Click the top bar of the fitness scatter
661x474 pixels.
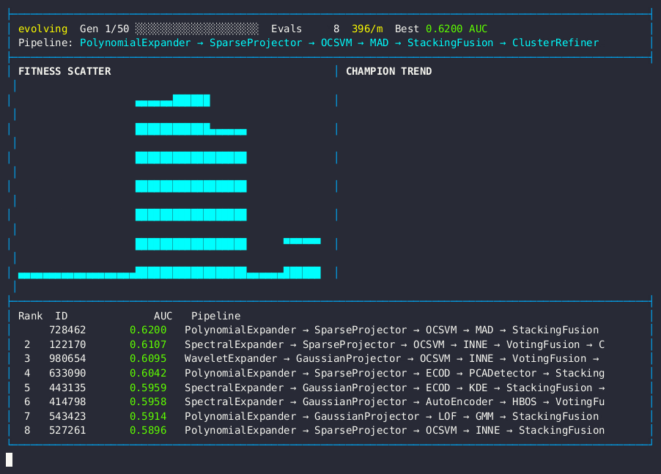(172, 100)
